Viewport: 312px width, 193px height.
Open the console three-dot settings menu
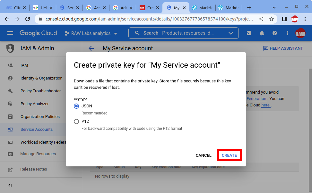(x=287, y=33)
